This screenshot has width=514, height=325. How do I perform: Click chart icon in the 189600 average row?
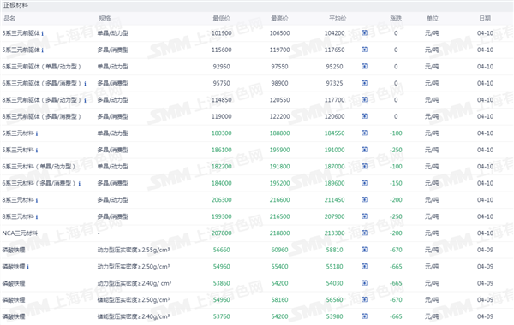click(x=364, y=183)
